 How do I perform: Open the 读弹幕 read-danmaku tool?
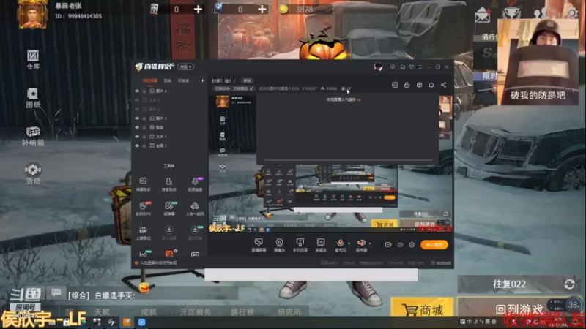click(169, 208)
